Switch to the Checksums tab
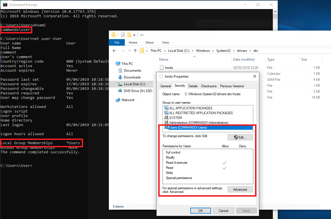The height and width of the screenshot is (219, 331). tap(208, 86)
